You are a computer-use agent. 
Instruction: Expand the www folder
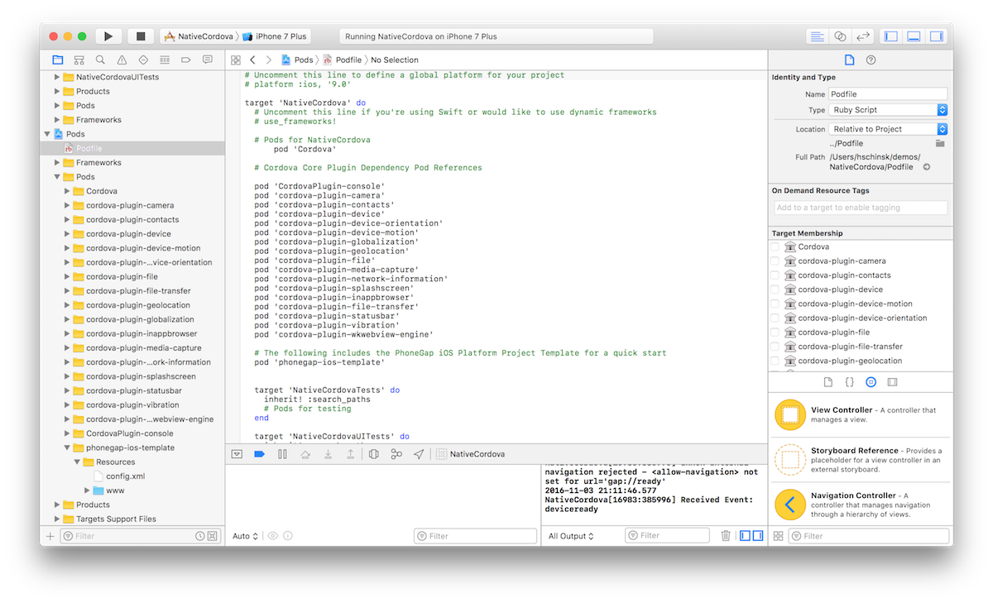(x=87, y=491)
